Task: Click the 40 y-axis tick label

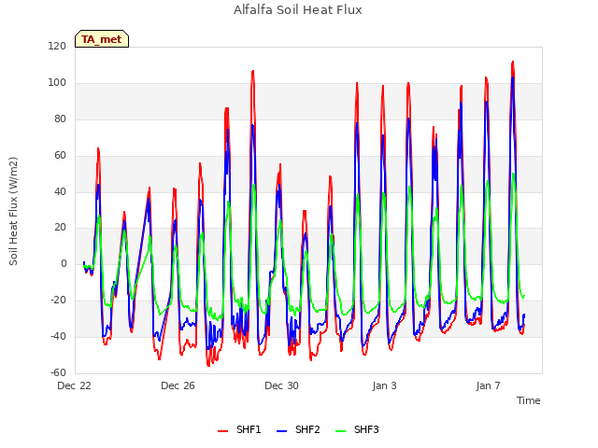Action: (60, 191)
